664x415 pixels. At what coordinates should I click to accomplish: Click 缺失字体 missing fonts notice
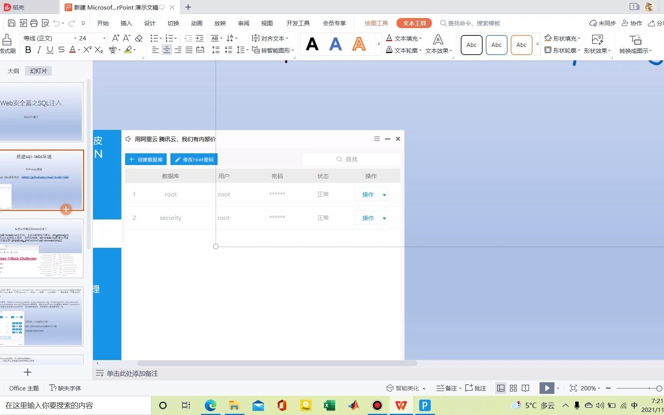(65, 388)
